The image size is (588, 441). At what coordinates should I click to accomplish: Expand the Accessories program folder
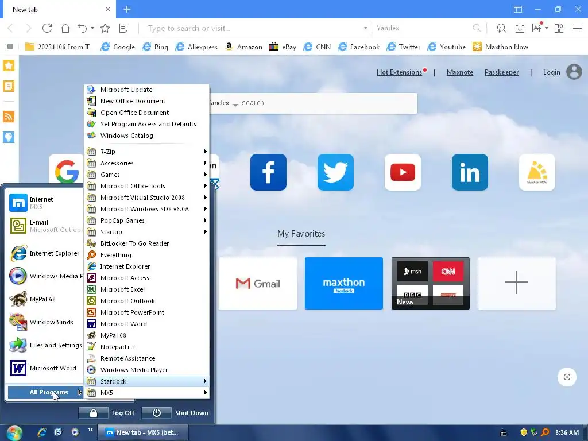pyautogui.click(x=146, y=163)
